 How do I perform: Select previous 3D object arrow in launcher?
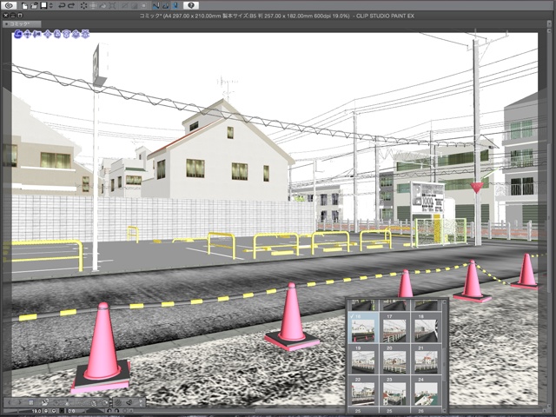coord(10,402)
